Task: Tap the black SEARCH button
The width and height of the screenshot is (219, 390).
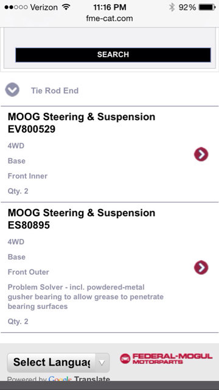Action: 113,55
